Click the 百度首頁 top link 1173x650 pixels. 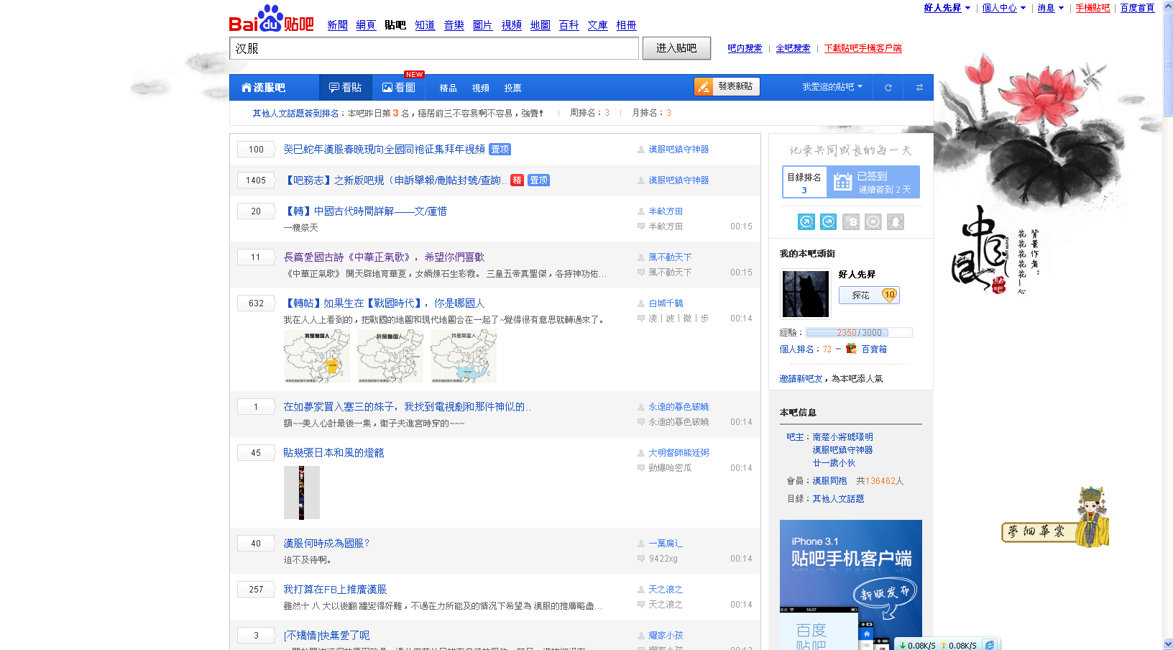pyautogui.click(x=1137, y=8)
